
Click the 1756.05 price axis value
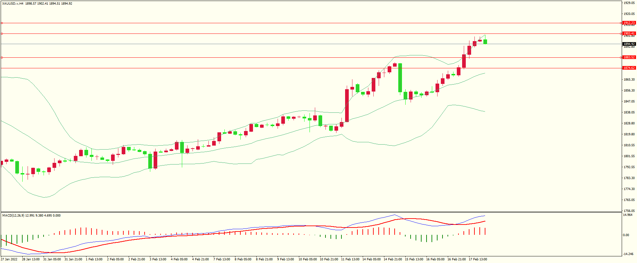pyautogui.click(x=629, y=211)
